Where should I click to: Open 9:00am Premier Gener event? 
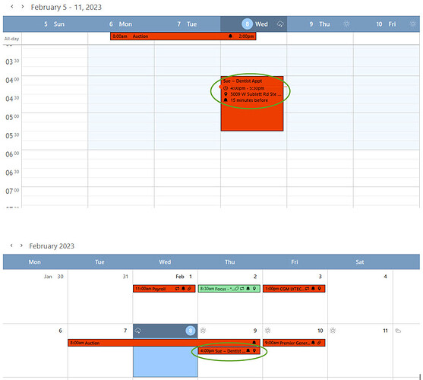(294, 343)
